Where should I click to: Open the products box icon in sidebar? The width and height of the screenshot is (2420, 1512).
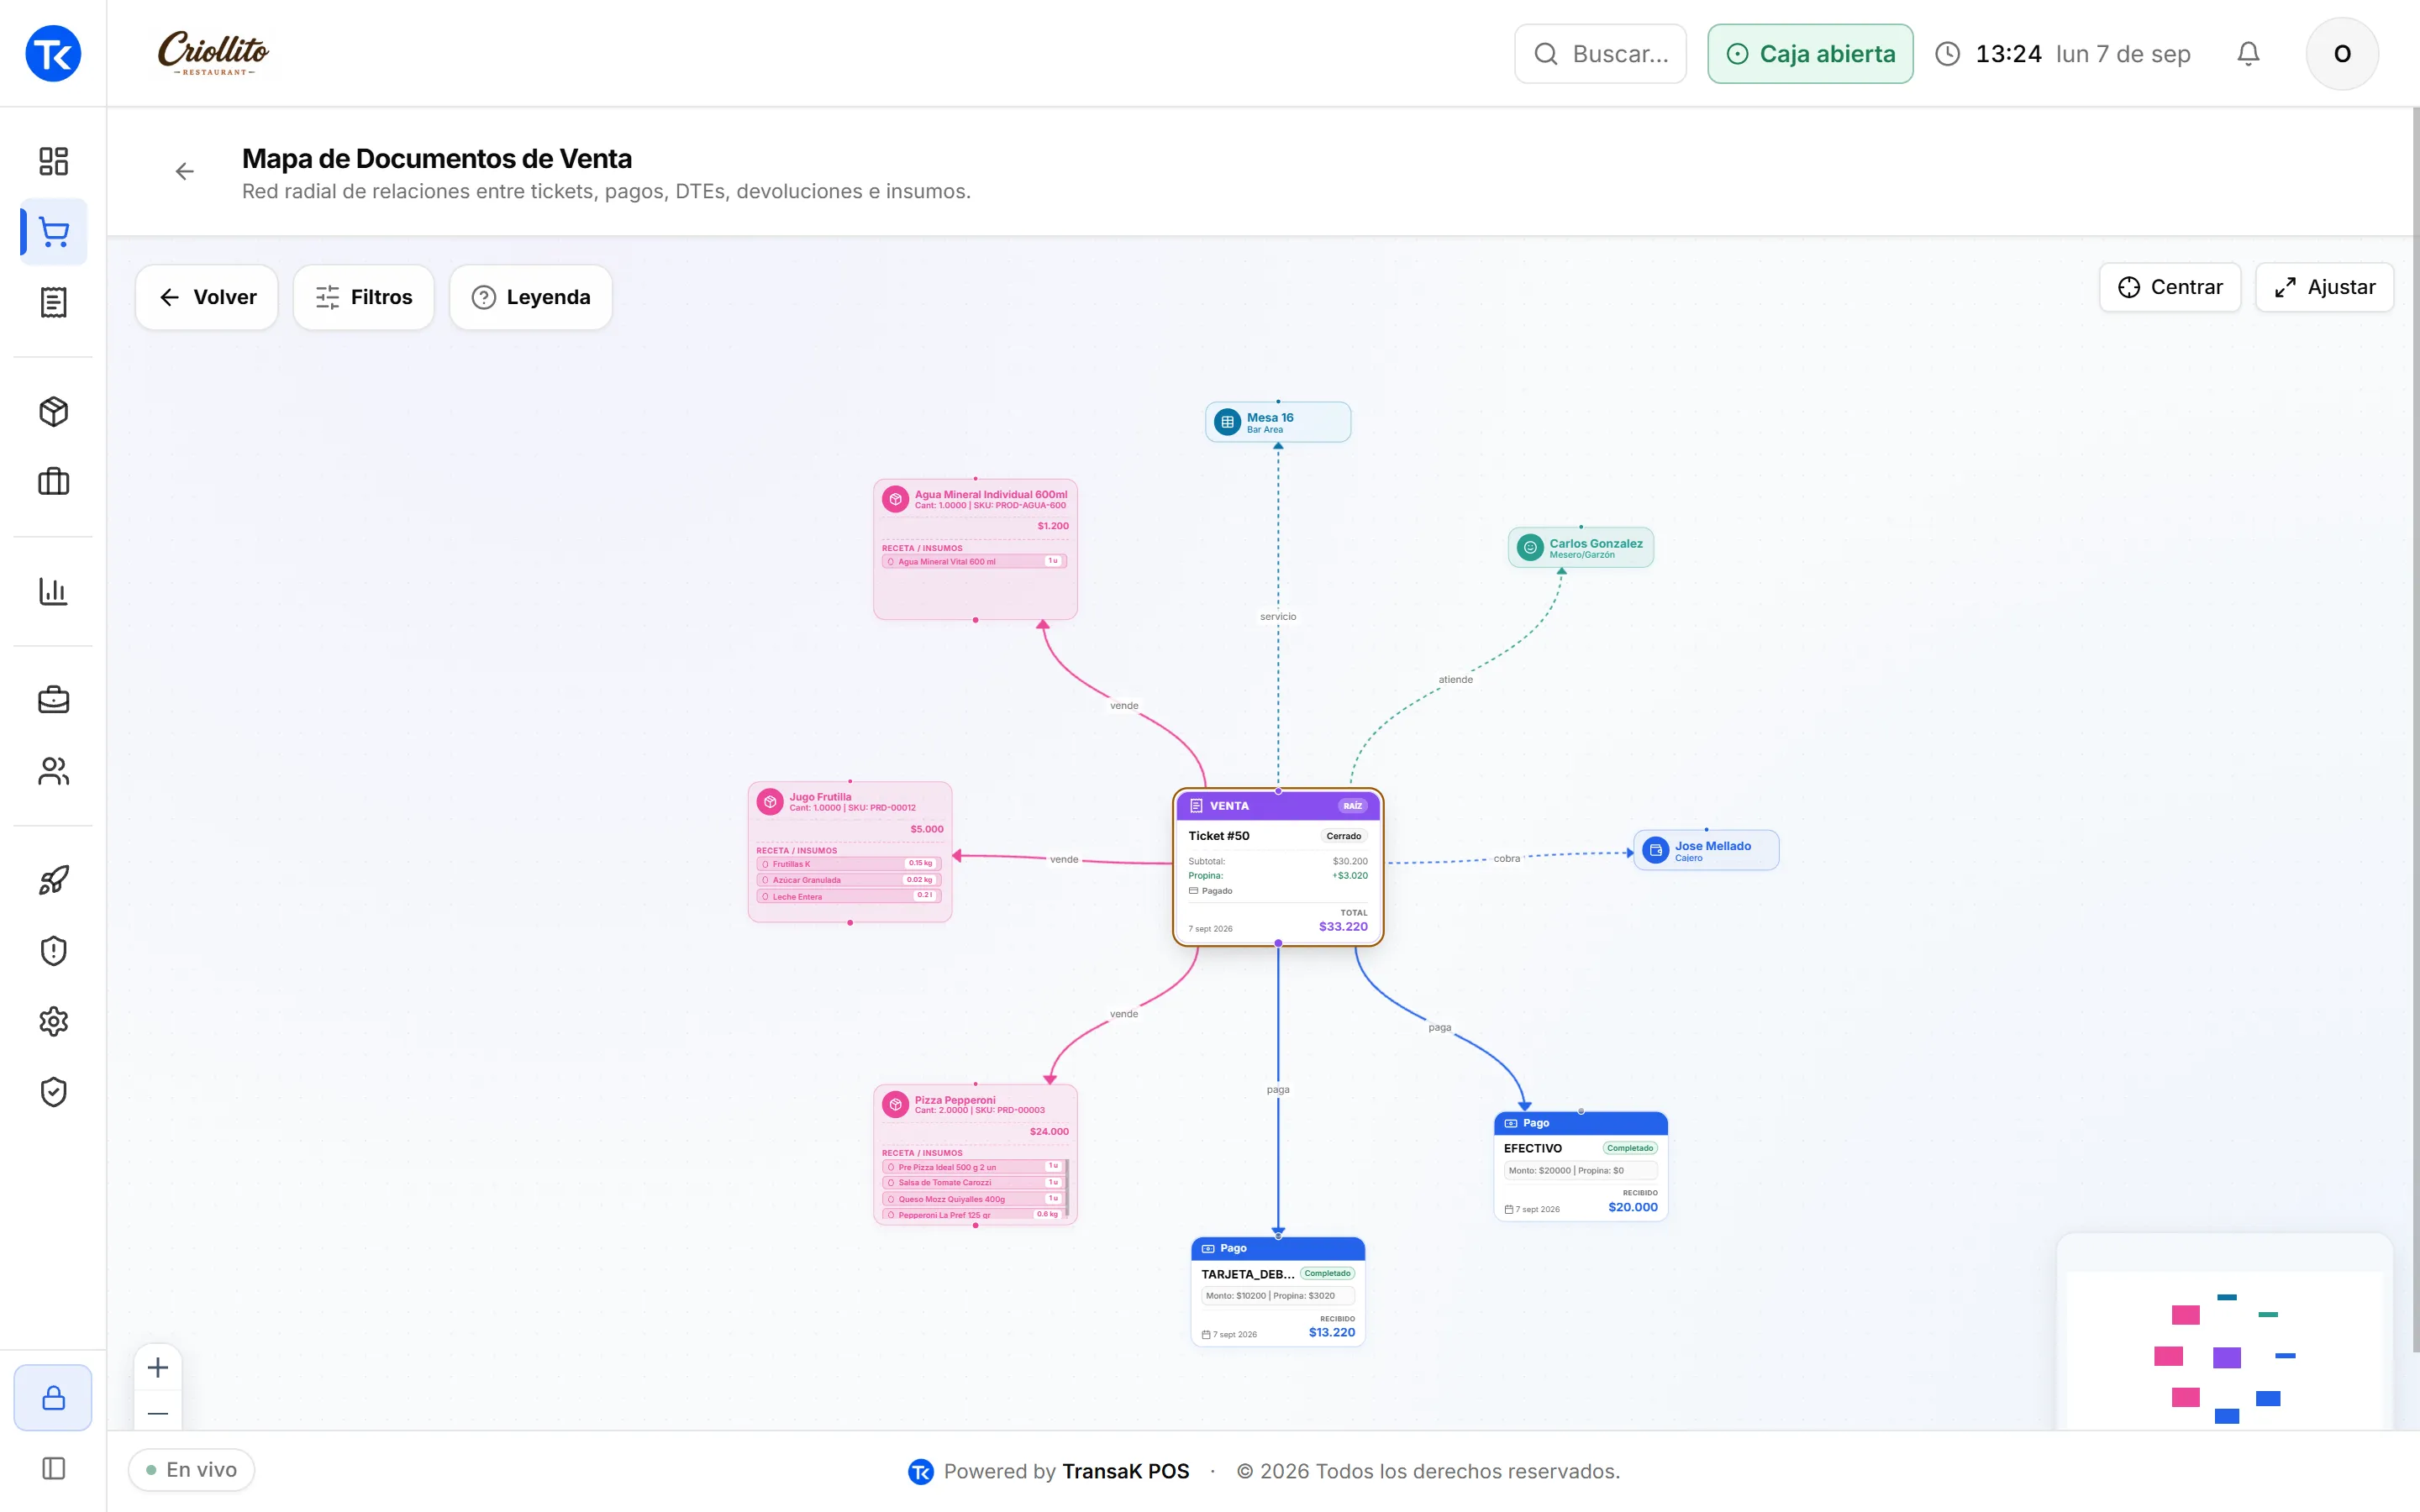pyautogui.click(x=53, y=411)
